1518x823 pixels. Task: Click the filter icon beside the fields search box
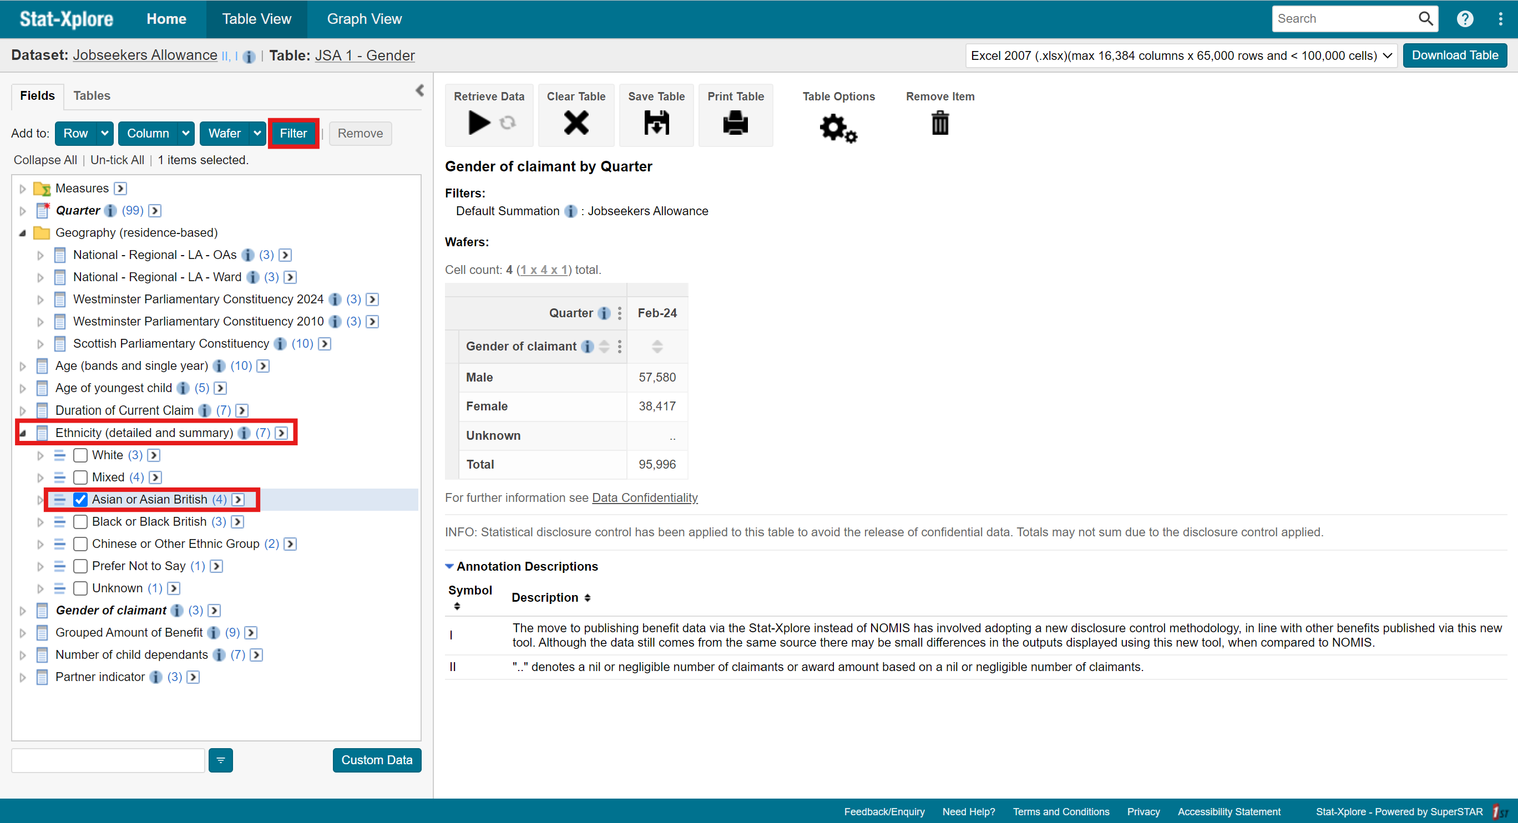(x=220, y=760)
